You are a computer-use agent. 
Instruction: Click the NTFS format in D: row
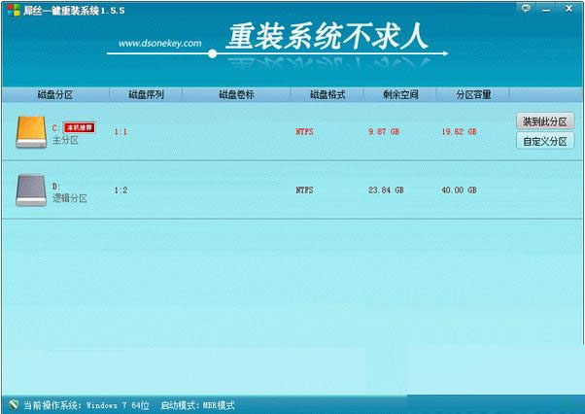(x=304, y=190)
